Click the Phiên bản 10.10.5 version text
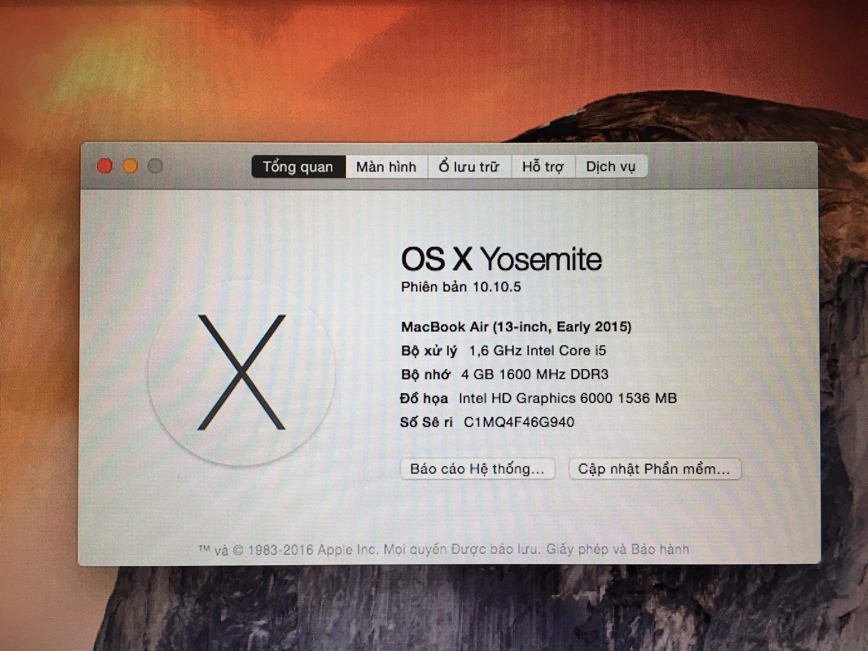 click(461, 287)
